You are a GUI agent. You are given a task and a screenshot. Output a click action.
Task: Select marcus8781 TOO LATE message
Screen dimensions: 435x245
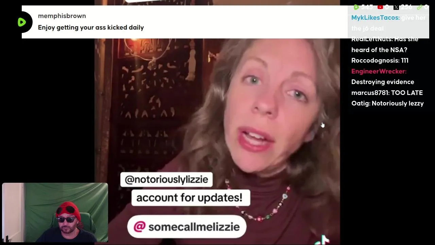coord(387,93)
